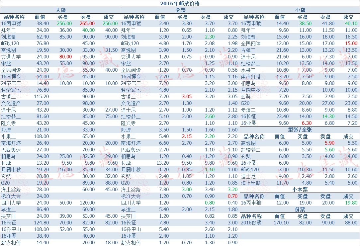Select 10.30 in 型张 邮政120 row
Screen dimensions: 360x246
click(305, 170)
